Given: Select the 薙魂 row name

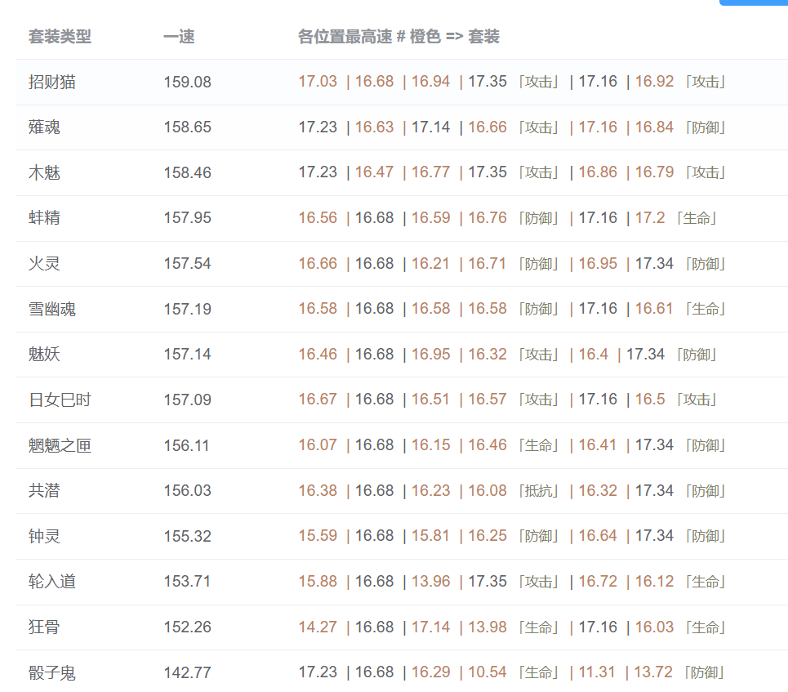Looking at the screenshot, I should 44,127.
